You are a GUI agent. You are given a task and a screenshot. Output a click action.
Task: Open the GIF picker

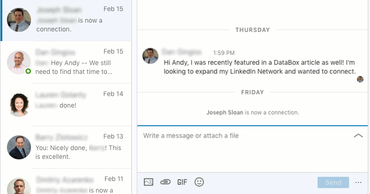coord(182,182)
